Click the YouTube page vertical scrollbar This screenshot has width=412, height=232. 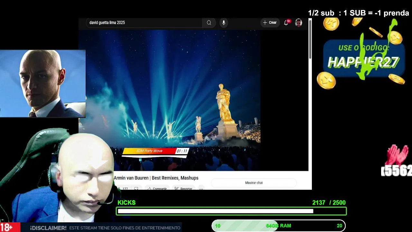click(x=310, y=39)
